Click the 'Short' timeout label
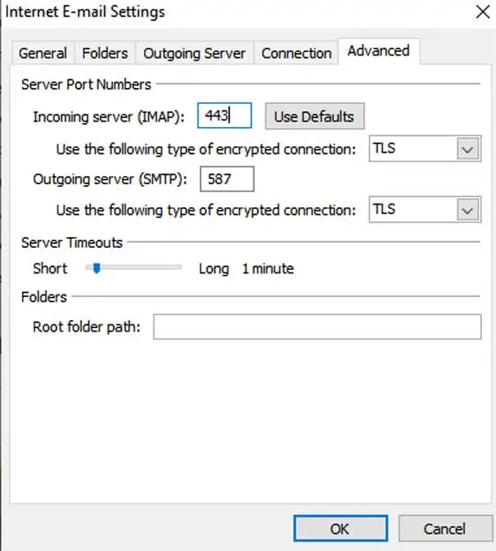Viewport: 496px width, 551px height. click(50, 269)
